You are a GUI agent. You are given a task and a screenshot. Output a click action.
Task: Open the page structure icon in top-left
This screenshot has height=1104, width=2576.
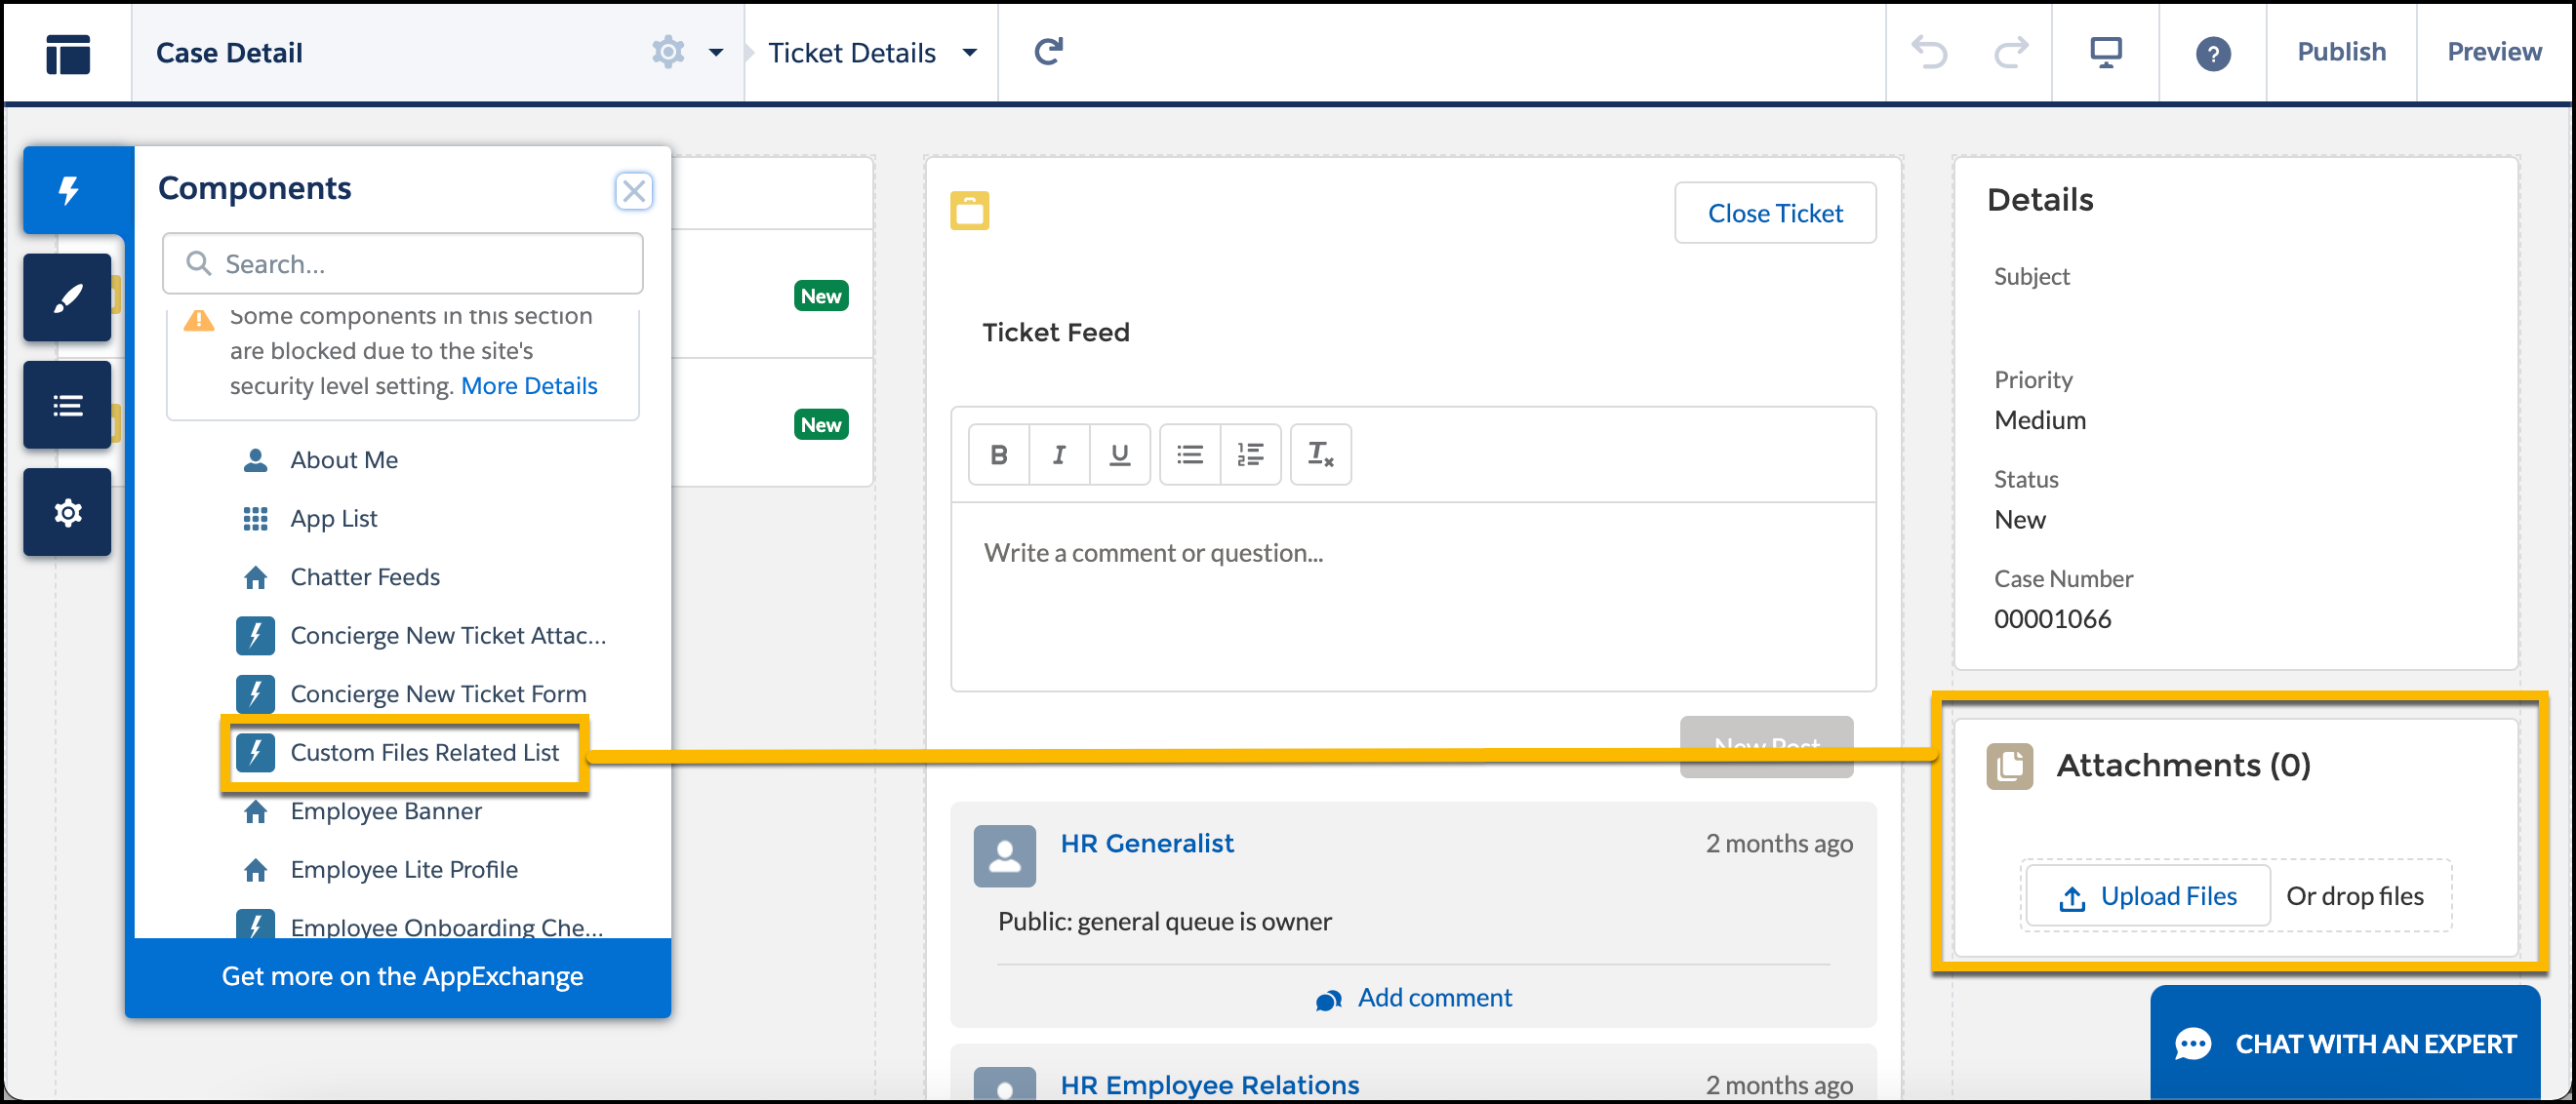pyautogui.click(x=67, y=53)
